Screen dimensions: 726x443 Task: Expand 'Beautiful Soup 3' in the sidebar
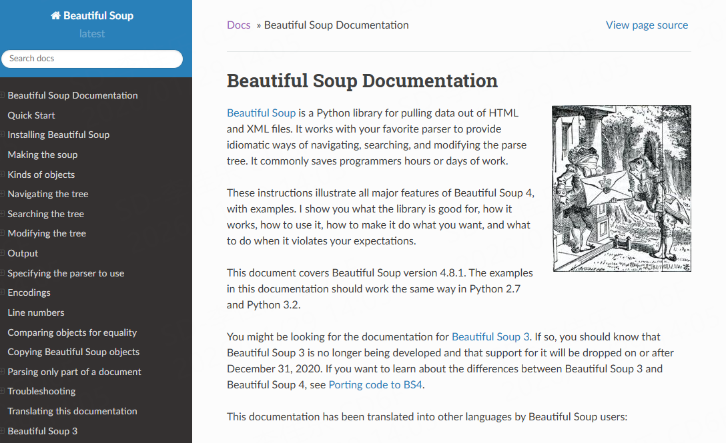(3, 431)
